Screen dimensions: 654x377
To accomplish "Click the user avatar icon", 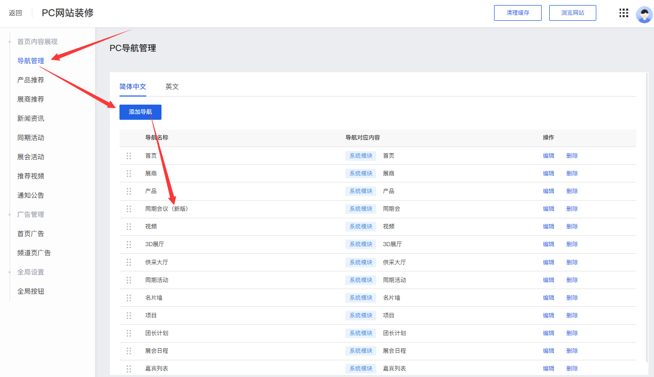I will [644, 14].
